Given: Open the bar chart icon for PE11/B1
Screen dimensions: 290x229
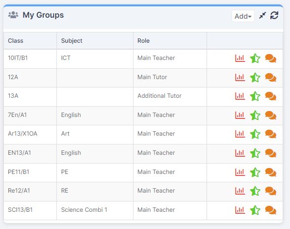Looking at the screenshot, I should pyautogui.click(x=240, y=172).
